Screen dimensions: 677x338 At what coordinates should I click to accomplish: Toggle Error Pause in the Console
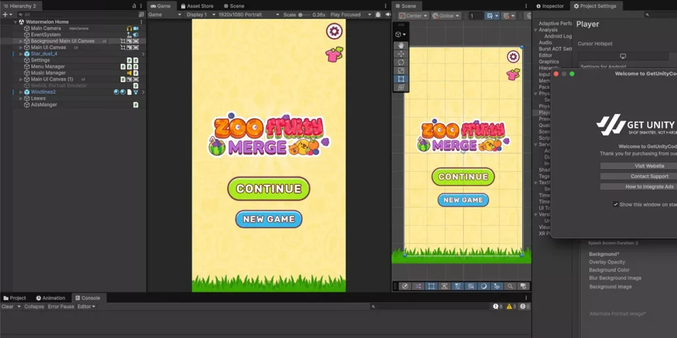point(61,306)
